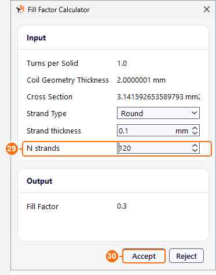Click the Strand thickness label
Image resolution: width=216 pixels, height=275 pixels.
pyautogui.click(x=54, y=131)
